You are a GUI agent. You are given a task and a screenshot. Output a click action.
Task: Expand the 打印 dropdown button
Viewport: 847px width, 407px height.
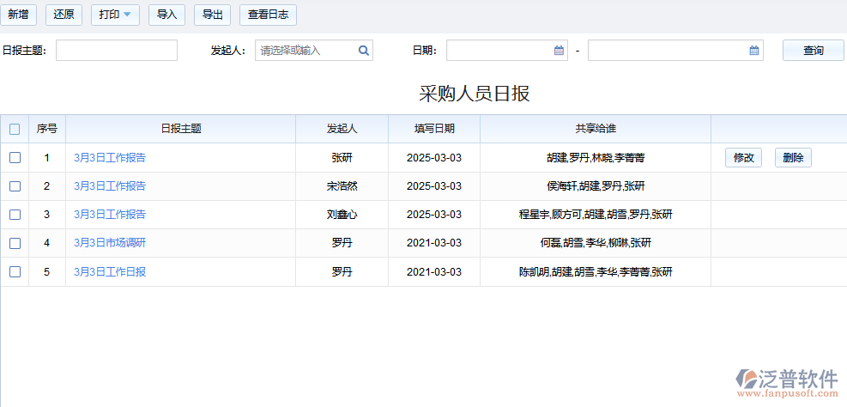[115, 15]
